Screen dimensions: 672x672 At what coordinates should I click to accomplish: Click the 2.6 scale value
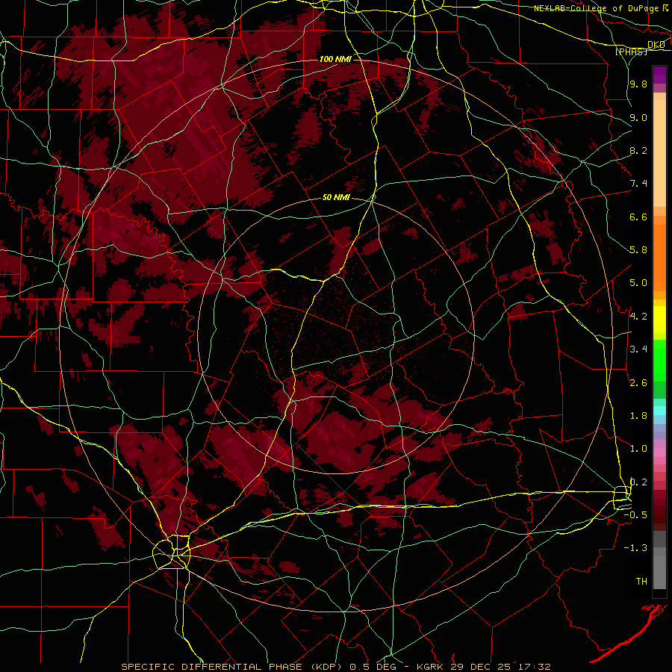638,383
